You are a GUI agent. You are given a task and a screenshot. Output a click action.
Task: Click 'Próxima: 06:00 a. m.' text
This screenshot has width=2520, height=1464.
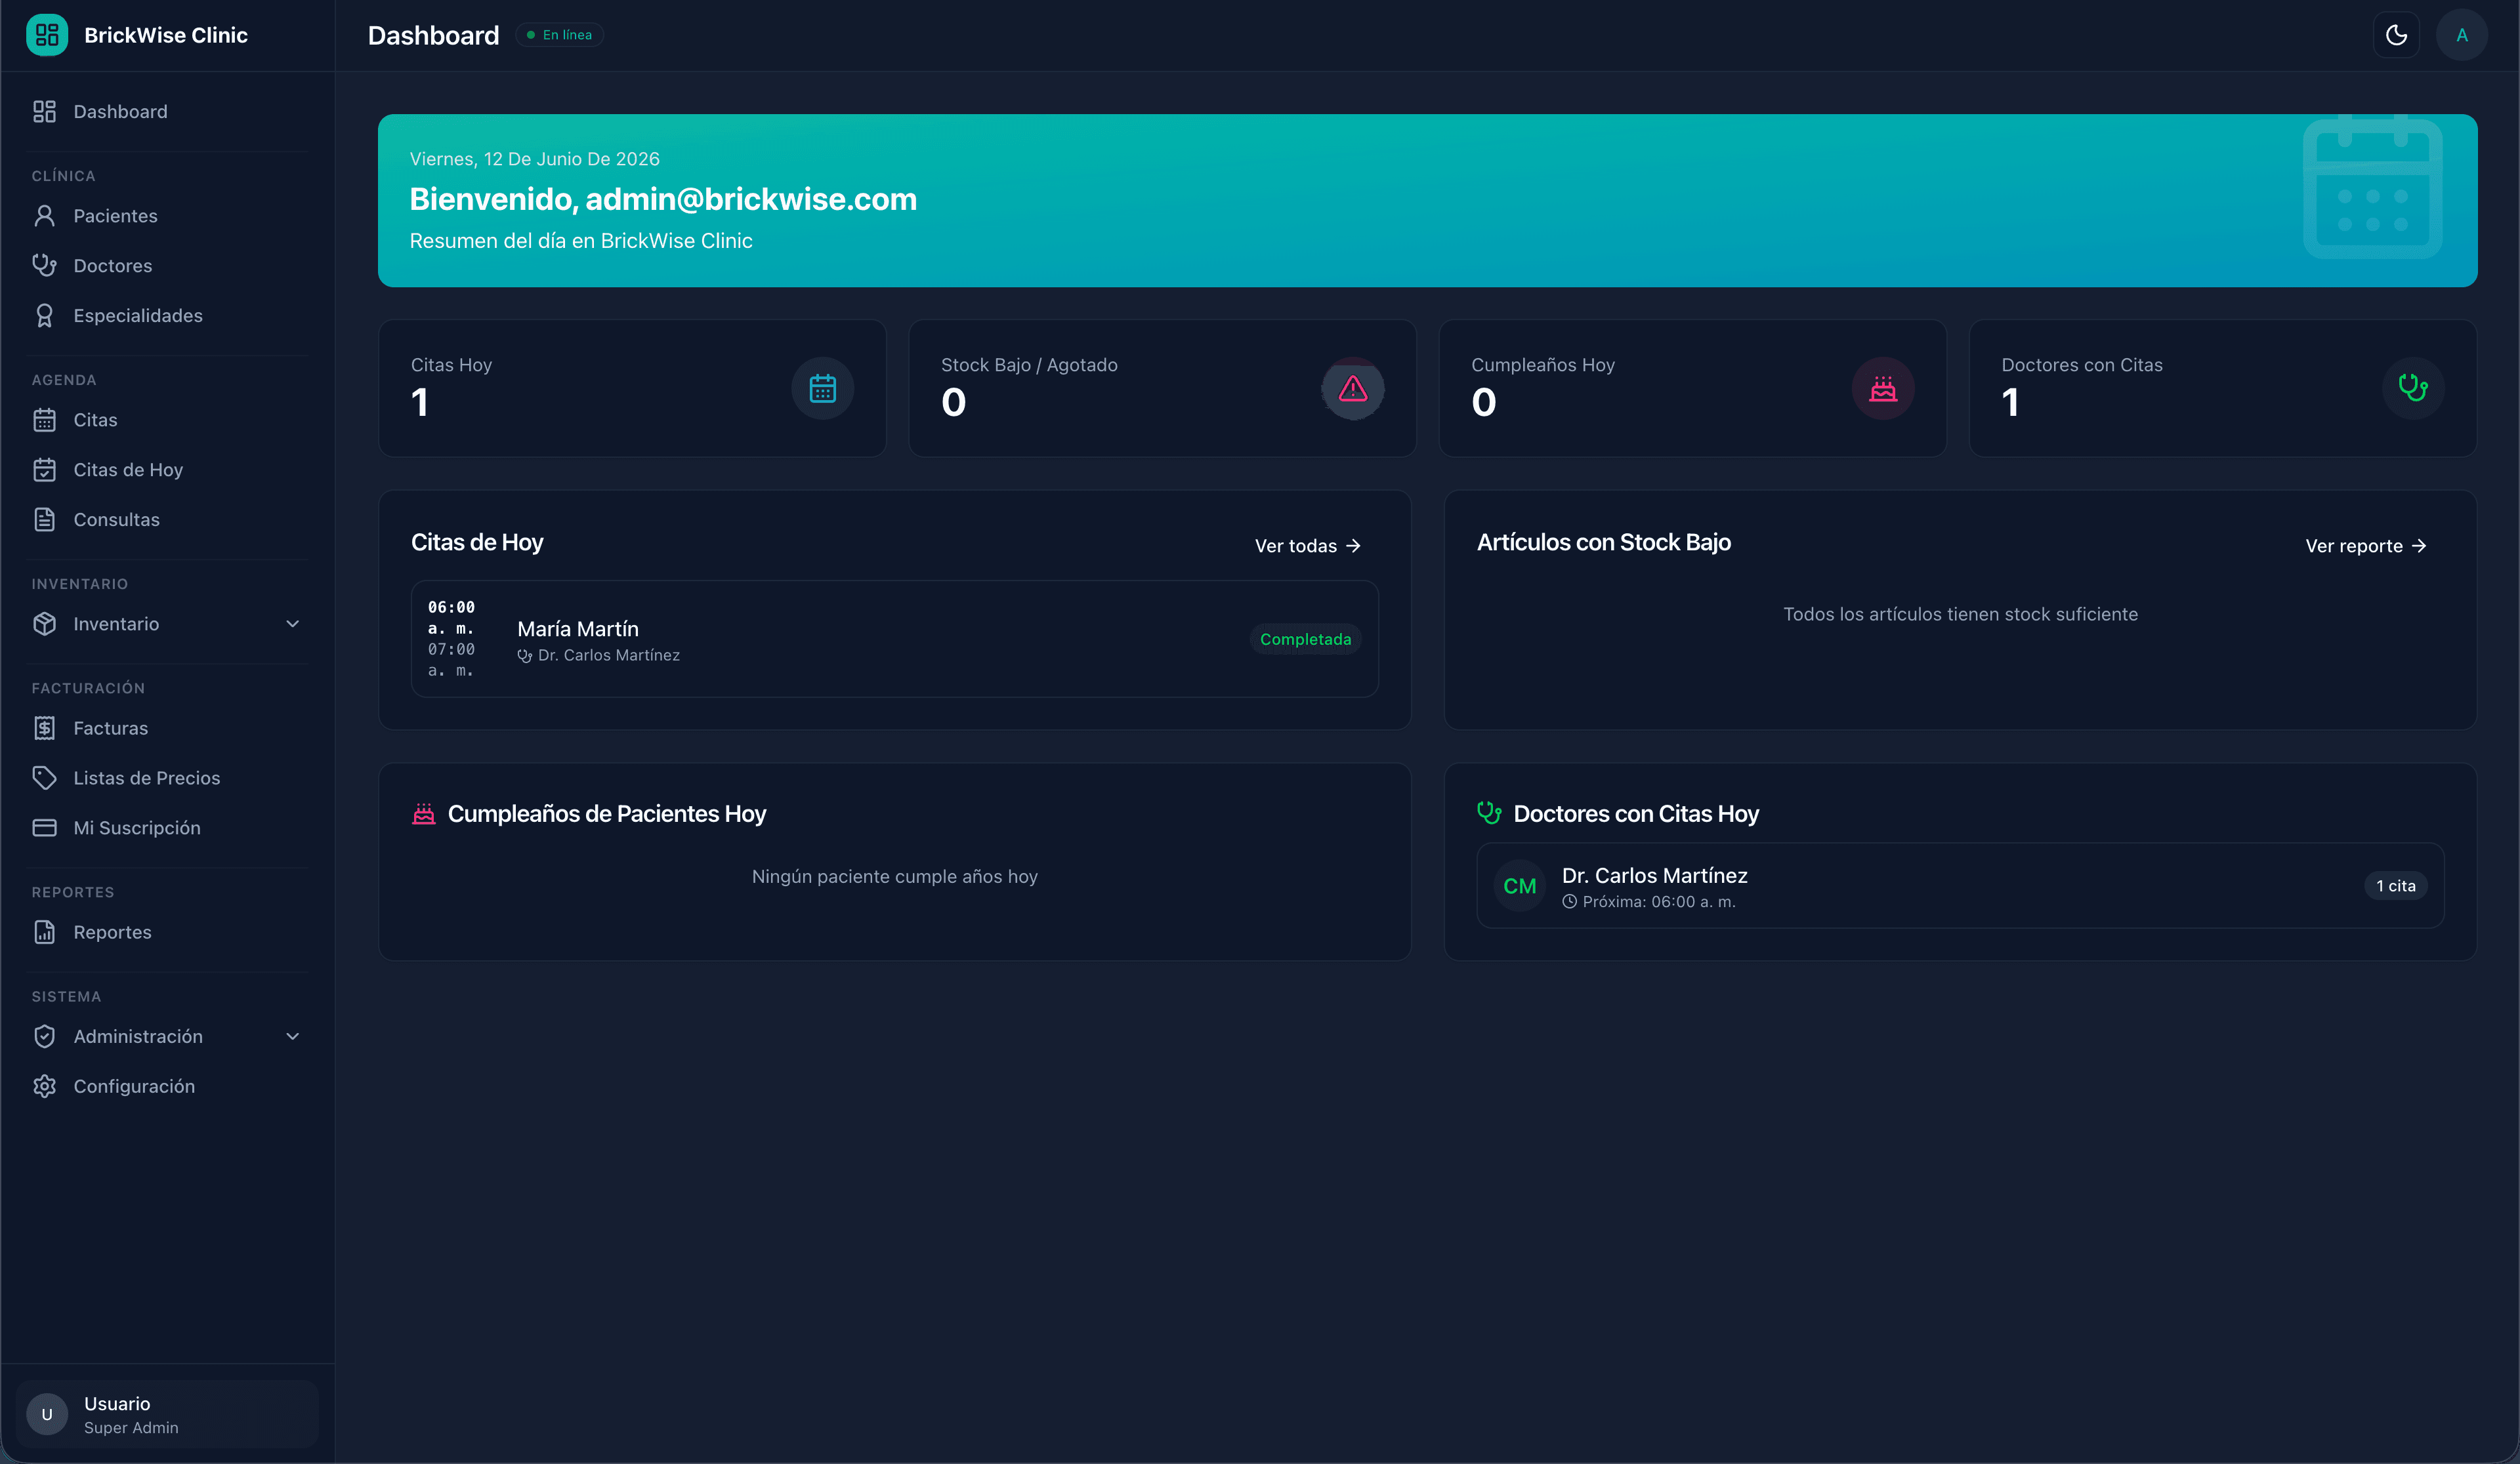pyautogui.click(x=1659, y=901)
